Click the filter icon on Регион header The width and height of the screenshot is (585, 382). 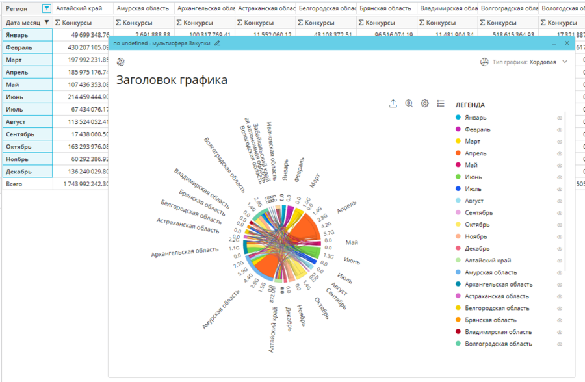click(x=46, y=8)
